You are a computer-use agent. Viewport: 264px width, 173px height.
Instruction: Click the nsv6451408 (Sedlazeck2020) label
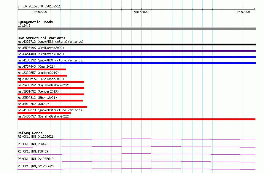(41, 54)
